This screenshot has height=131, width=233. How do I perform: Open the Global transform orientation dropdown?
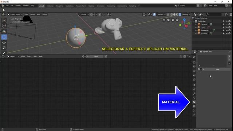tap(83, 15)
